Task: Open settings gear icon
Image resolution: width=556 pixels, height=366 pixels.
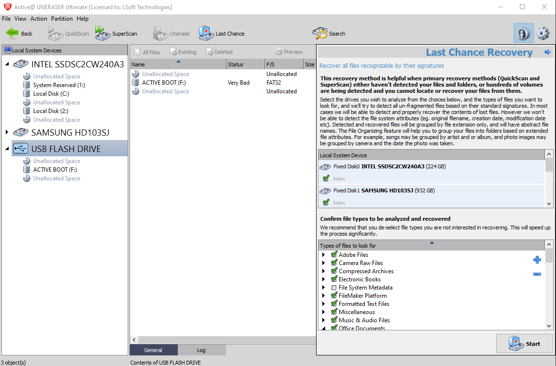Action: 543,34
